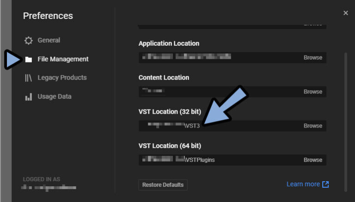The image size is (355, 202).
Task: Open the General preferences tab
Action: point(49,40)
